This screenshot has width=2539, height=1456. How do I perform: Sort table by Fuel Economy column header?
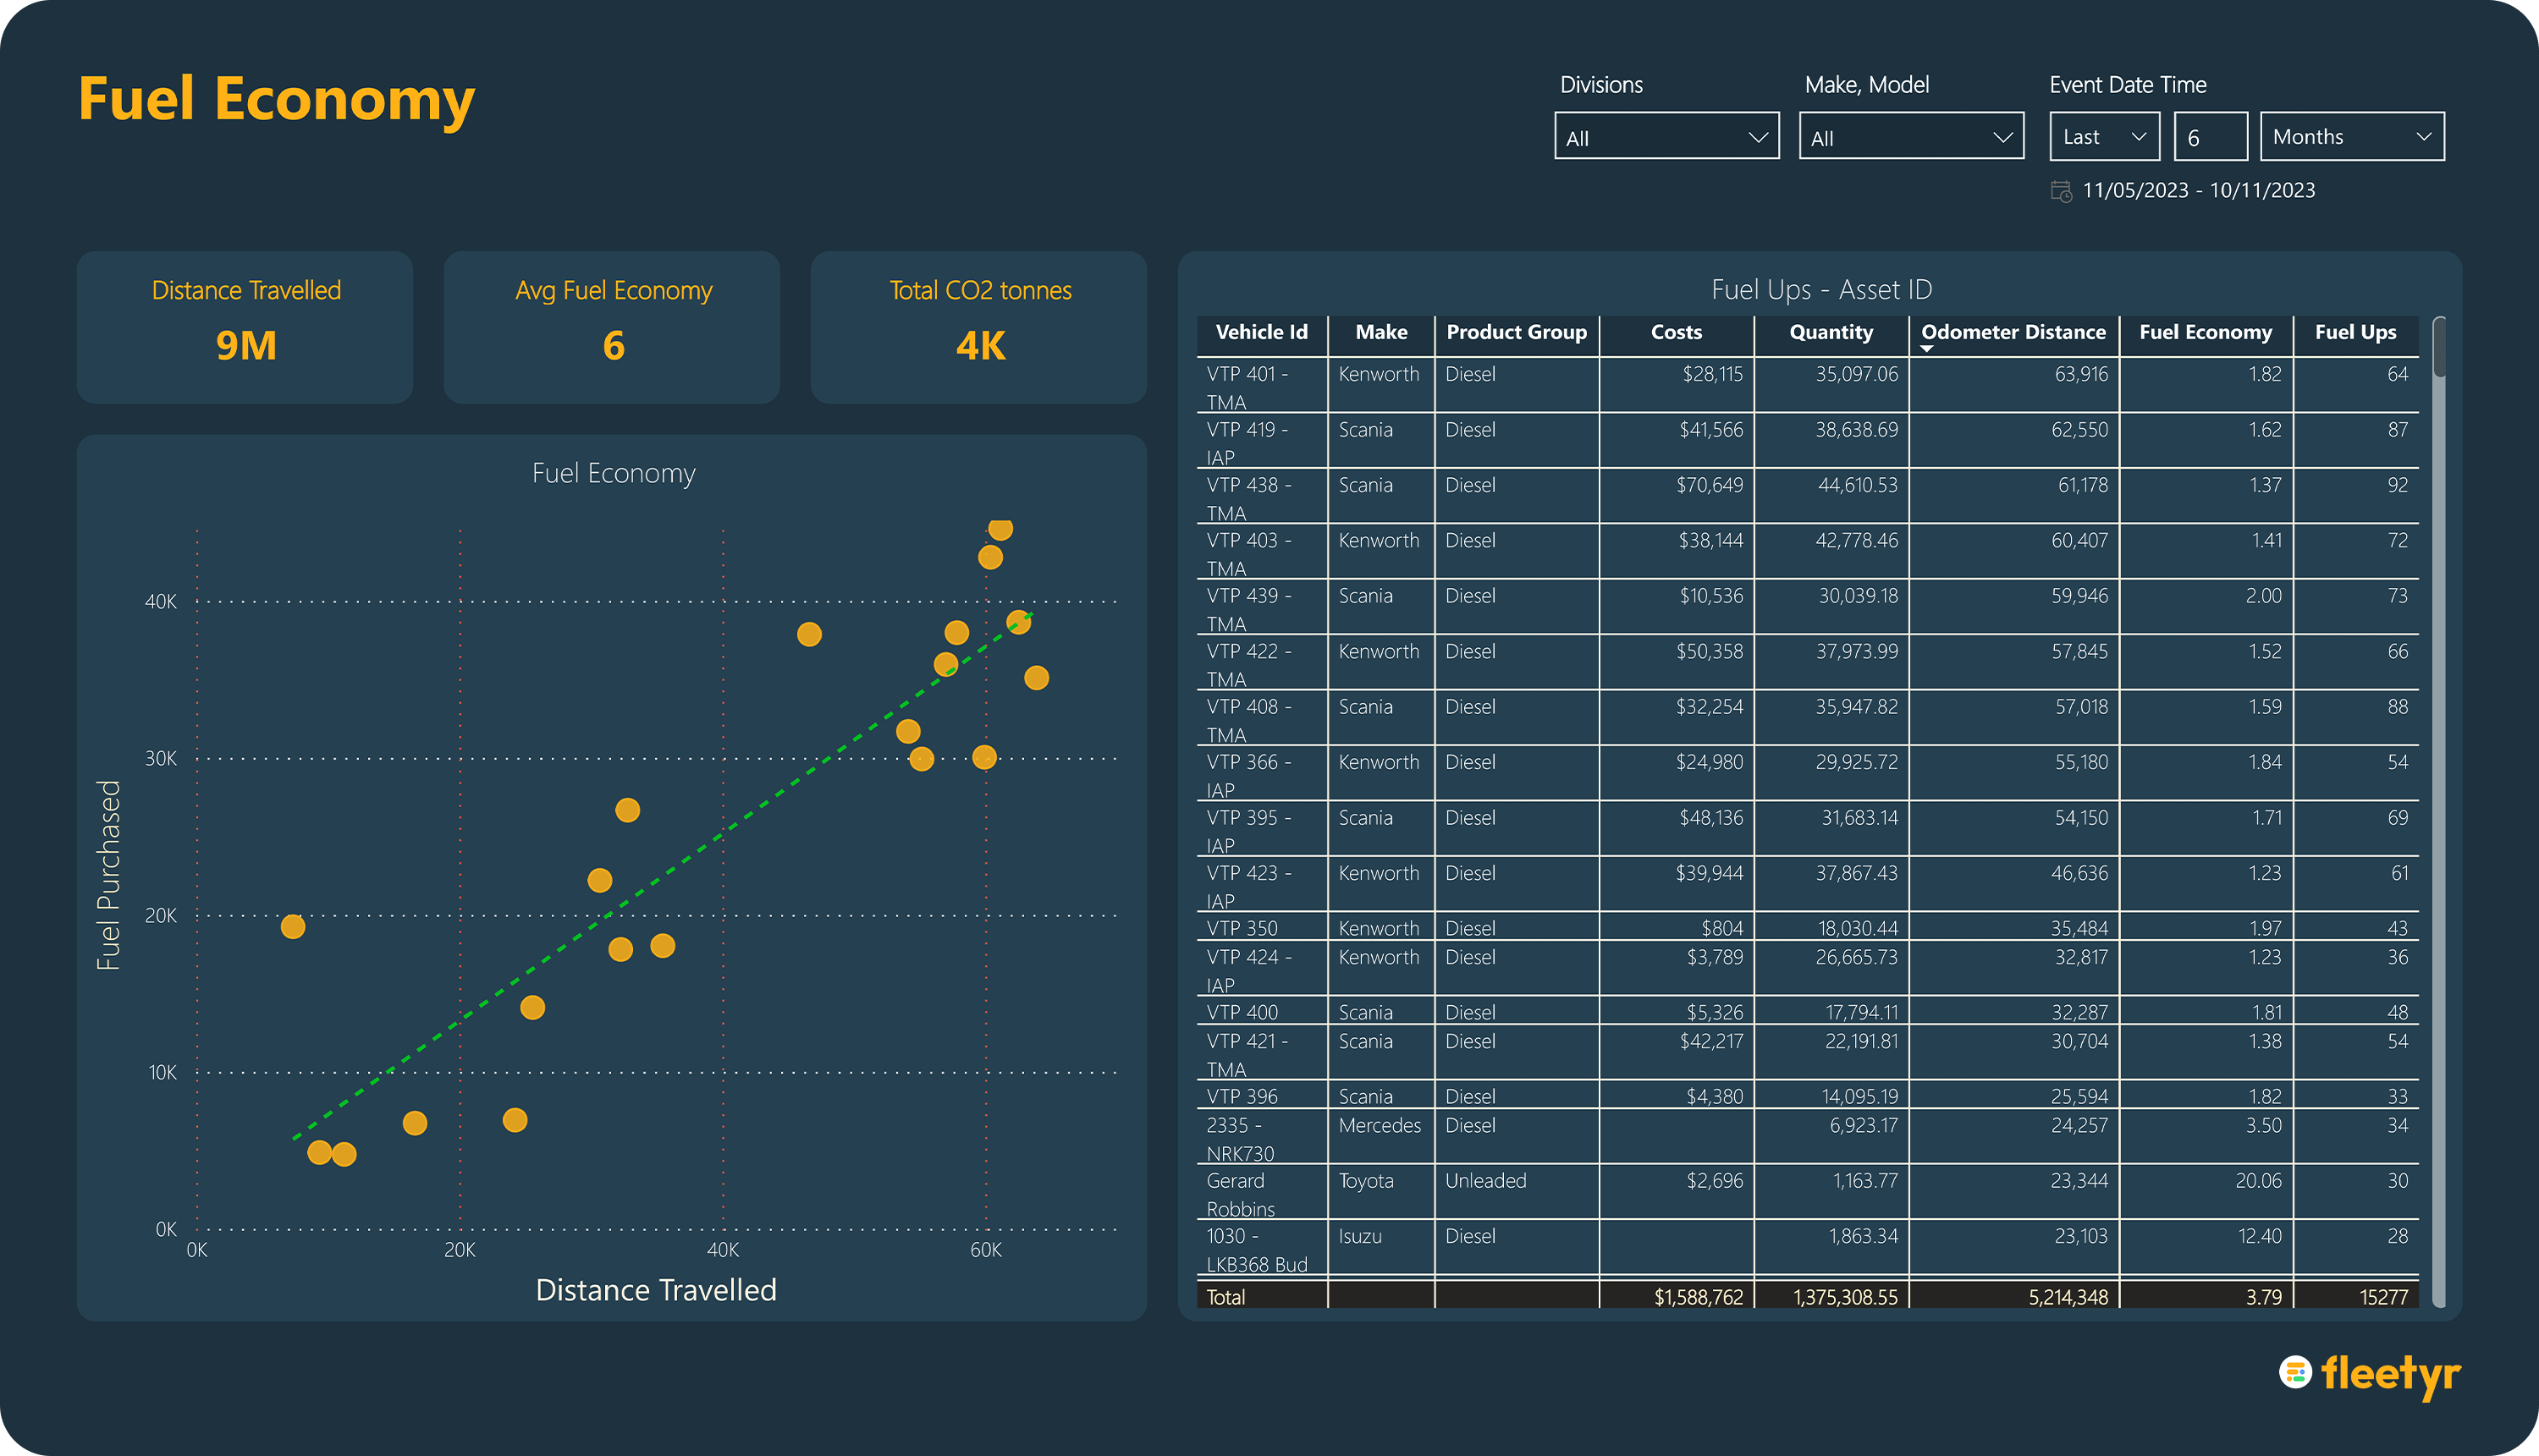(2205, 333)
